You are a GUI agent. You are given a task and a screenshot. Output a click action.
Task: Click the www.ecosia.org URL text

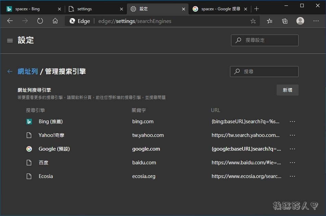[x=246, y=176]
